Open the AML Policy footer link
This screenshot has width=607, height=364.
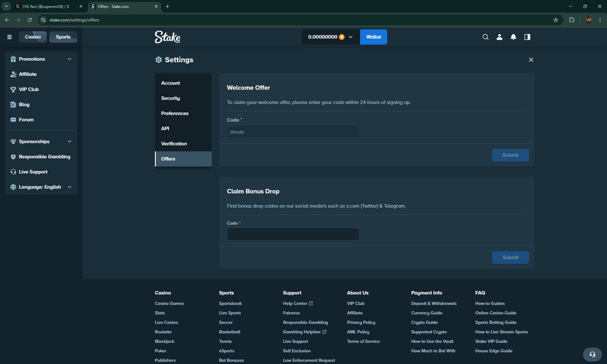358,332
